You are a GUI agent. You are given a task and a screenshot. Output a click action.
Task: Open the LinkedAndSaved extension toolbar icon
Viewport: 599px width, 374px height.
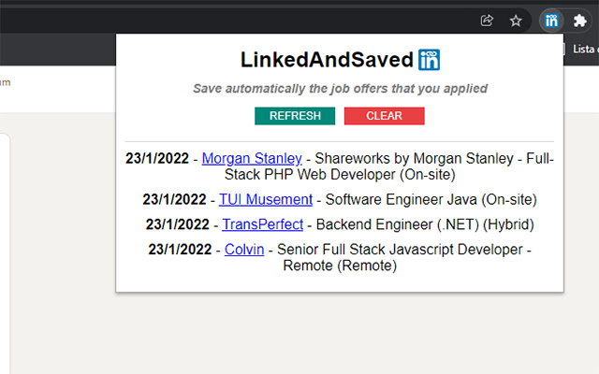(x=551, y=21)
